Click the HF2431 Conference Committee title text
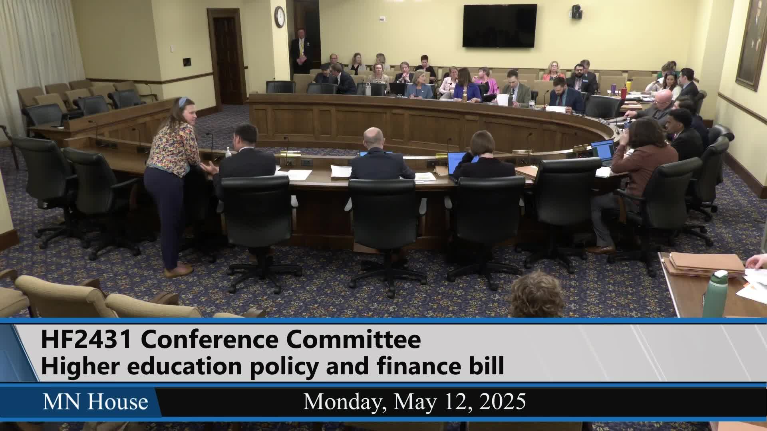The height and width of the screenshot is (431, 767). tap(231, 340)
